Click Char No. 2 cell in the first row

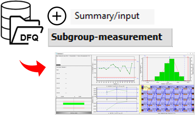click(154, 88)
